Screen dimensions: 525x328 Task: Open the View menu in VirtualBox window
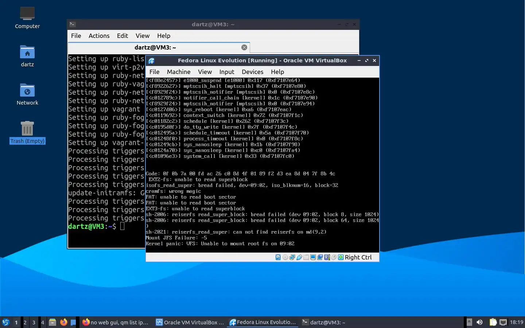click(x=205, y=72)
